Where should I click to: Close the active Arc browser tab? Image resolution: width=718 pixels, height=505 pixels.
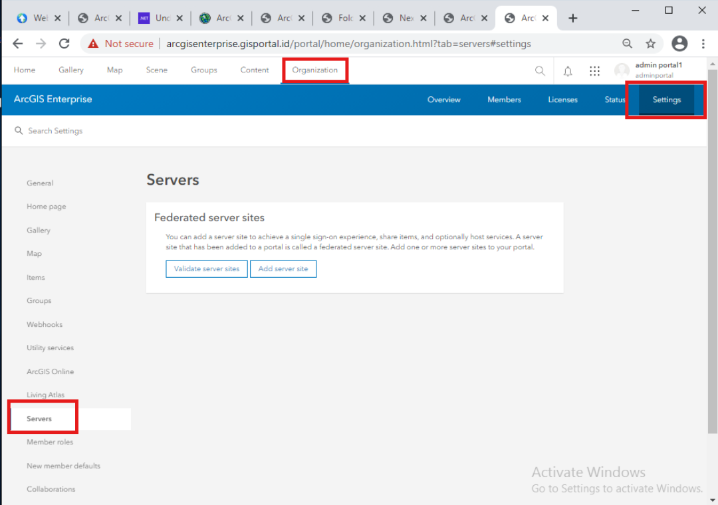tap(545, 19)
